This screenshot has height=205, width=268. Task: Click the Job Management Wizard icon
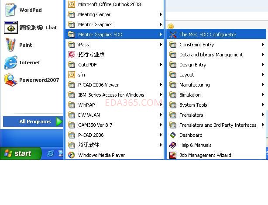[x=173, y=155]
